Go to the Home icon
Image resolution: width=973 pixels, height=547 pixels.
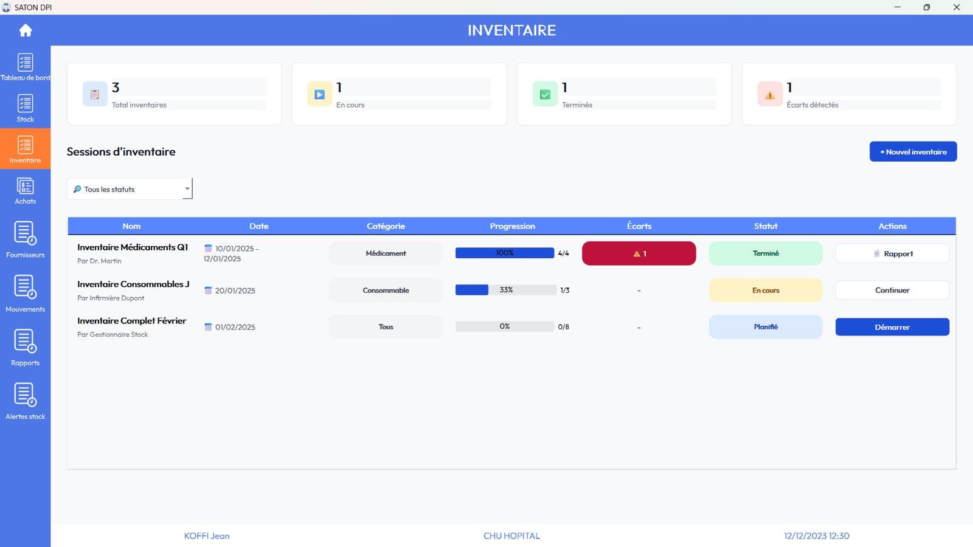(26, 30)
